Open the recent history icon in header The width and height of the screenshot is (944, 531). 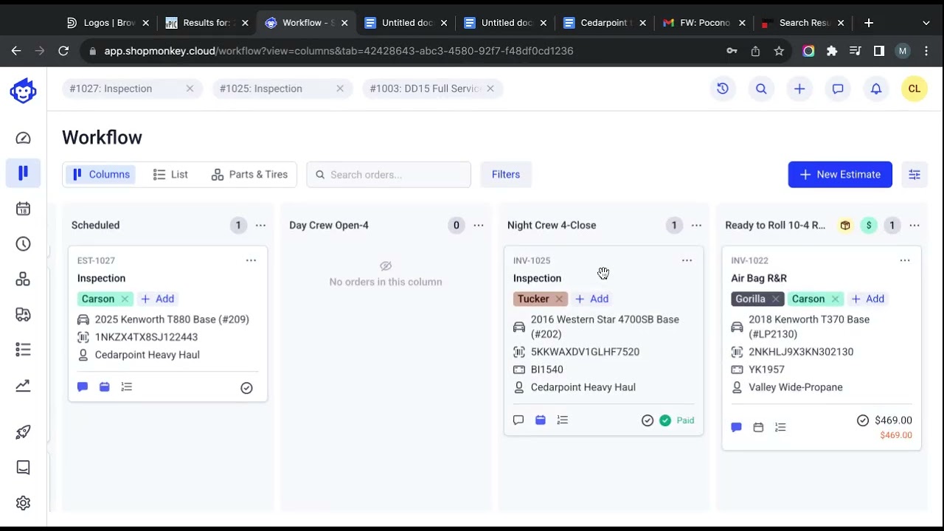pos(723,88)
